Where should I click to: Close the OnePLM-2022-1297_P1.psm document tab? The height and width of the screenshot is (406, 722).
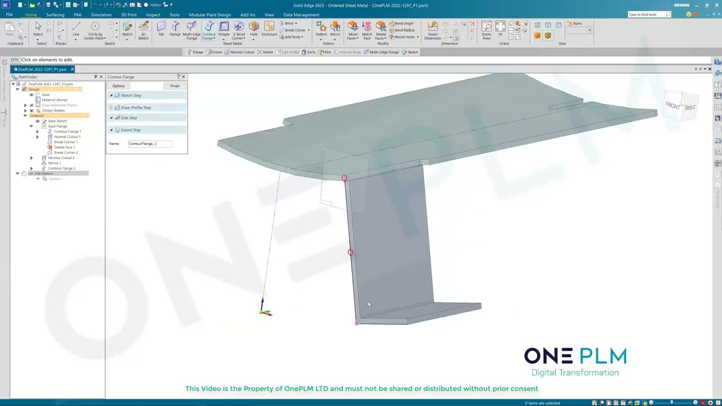(72, 69)
